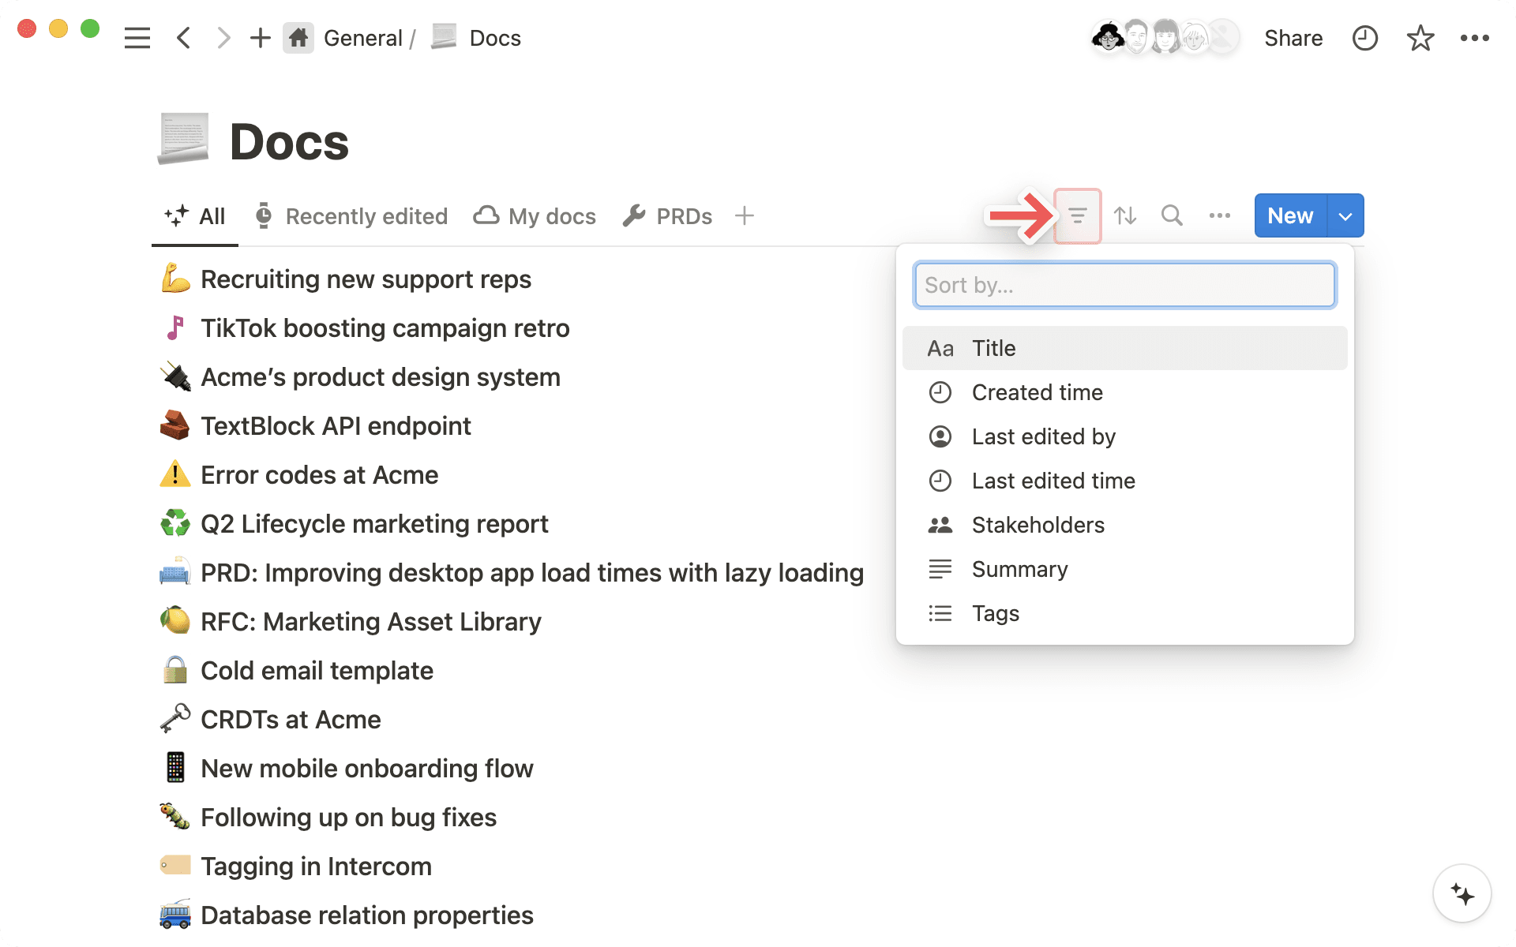Add a new view with the plus tab

pyautogui.click(x=744, y=215)
